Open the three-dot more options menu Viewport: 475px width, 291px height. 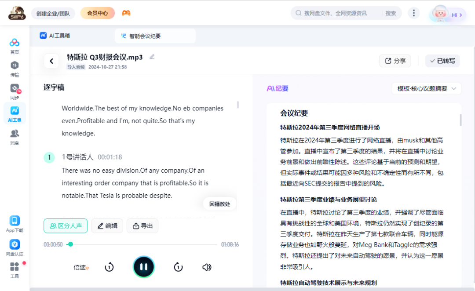click(x=414, y=13)
